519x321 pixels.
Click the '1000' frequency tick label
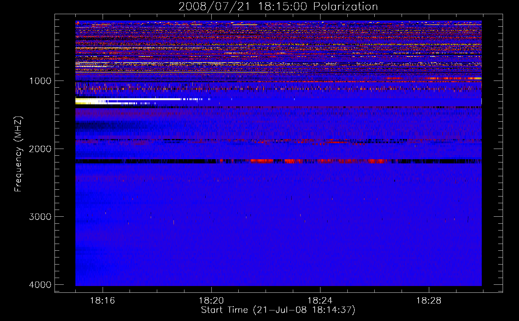point(40,81)
